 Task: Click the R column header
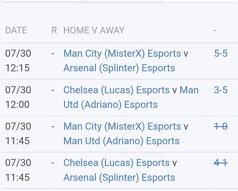pyautogui.click(x=54, y=31)
